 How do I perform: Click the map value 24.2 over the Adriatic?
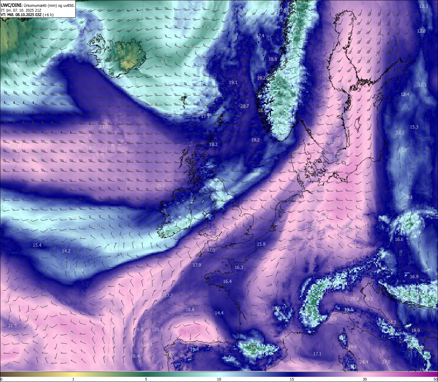[392, 322]
